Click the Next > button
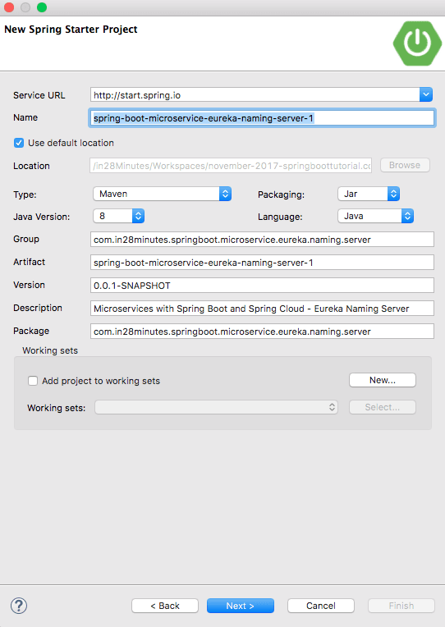 240,606
